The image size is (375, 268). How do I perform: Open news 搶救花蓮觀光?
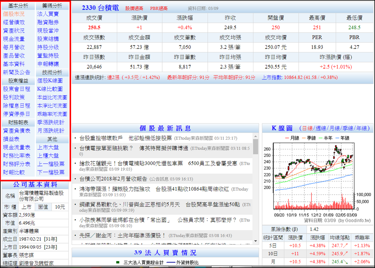tap(158, 164)
